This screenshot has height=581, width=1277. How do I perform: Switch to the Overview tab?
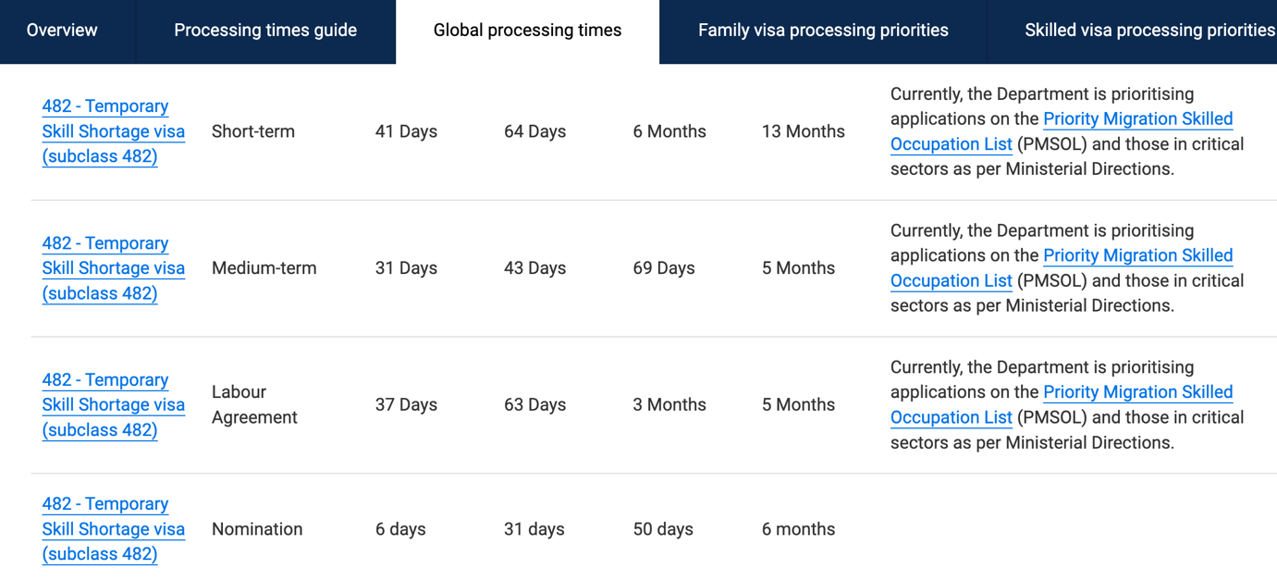(x=61, y=30)
